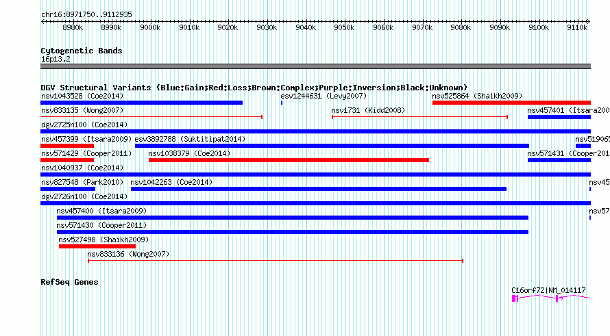This screenshot has width=610, height=336.
Task: Open variant label nsv527498 (Shaikh2009)
Action: pos(103,240)
